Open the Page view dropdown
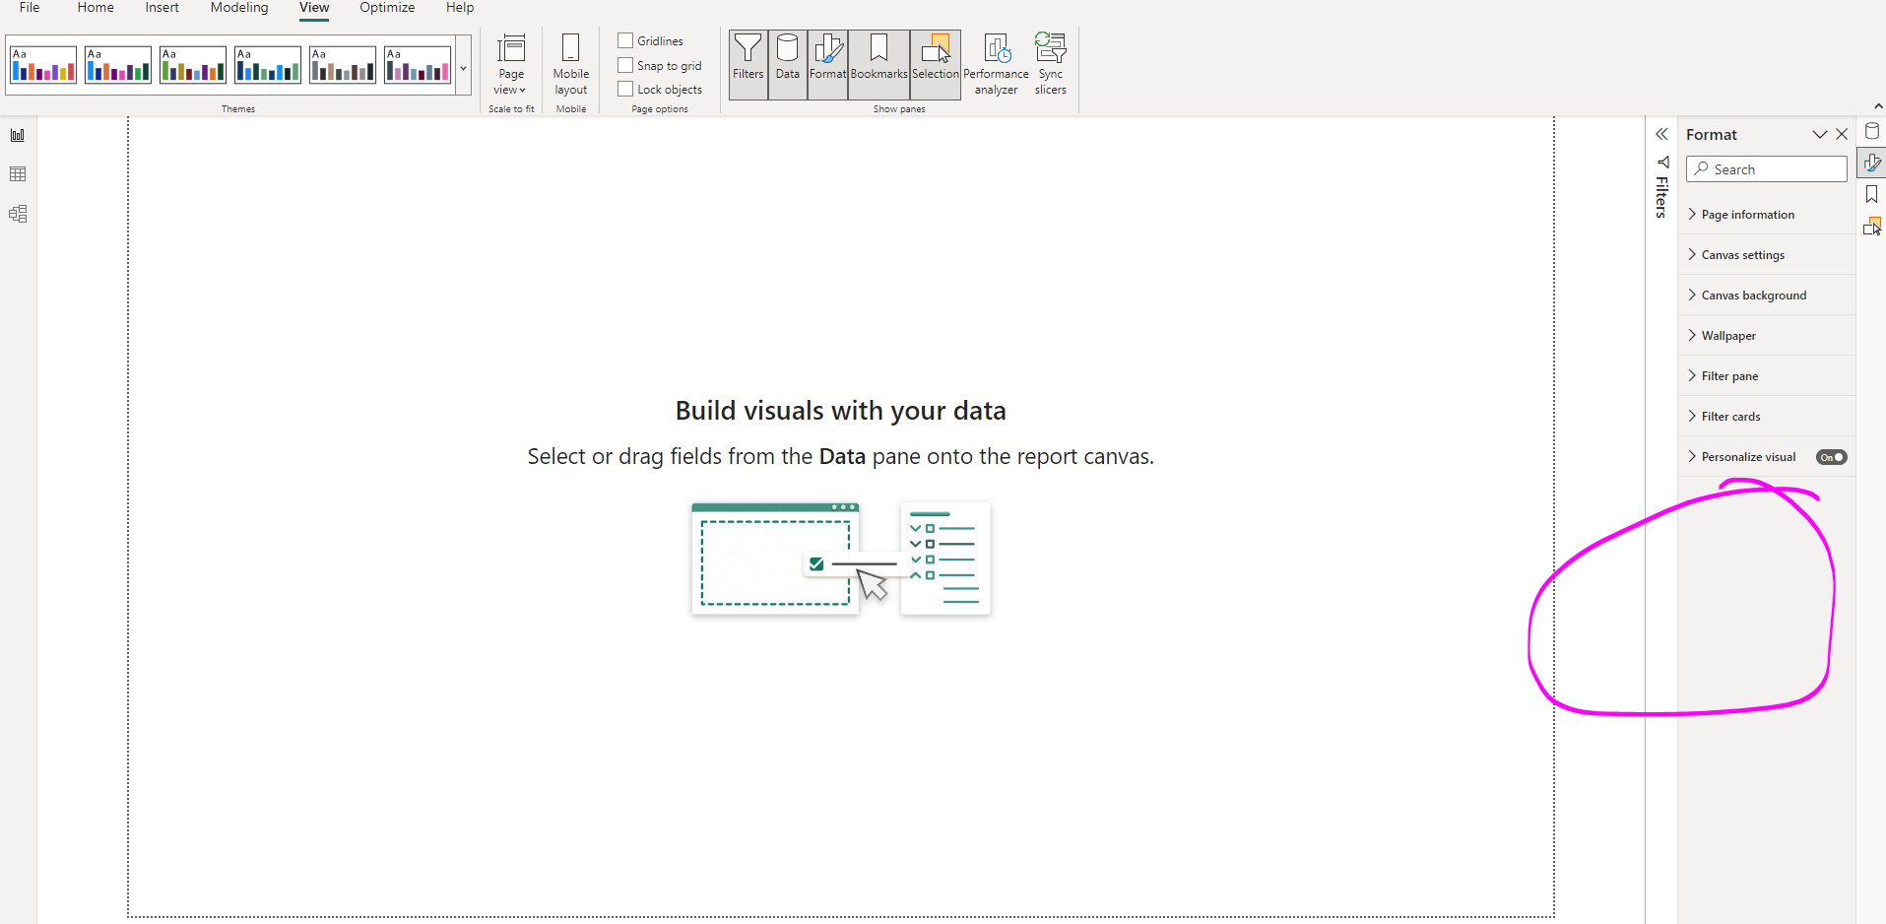1886x924 pixels. [x=511, y=64]
